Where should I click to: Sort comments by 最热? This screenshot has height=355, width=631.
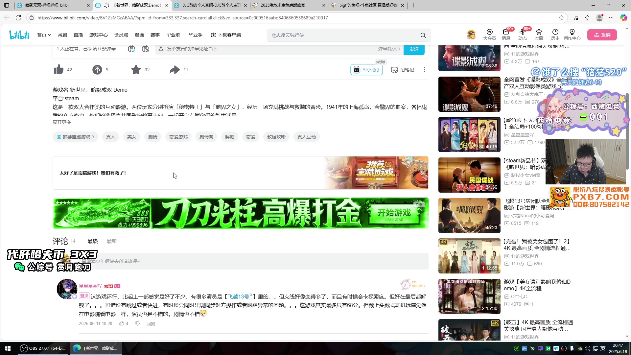[92, 241]
